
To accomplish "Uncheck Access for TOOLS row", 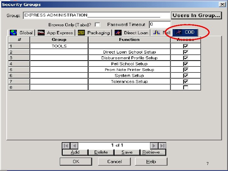I will (186, 46).
